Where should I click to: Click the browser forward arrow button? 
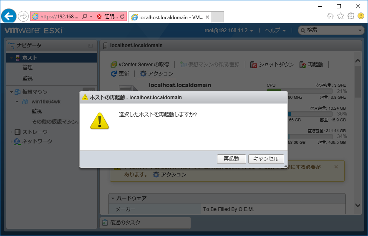tap(23, 16)
